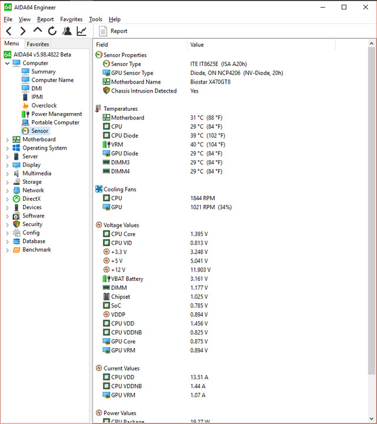Image resolution: width=377 pixels, height=424 pixels.
Task: Select the Motherboard Name row
Action: tap(215, 82)
